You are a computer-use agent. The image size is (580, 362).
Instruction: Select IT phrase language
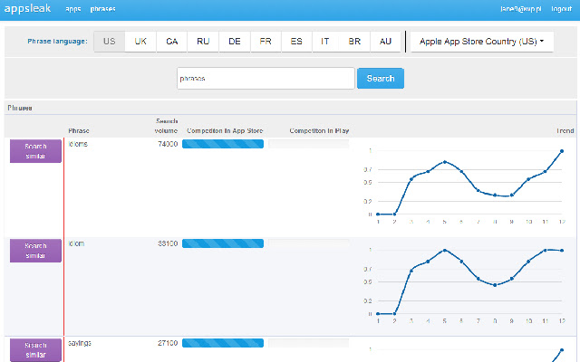click(325, 42)
